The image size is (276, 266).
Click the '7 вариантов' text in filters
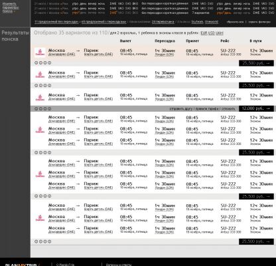pyautogui.click(x=200, y=13)
